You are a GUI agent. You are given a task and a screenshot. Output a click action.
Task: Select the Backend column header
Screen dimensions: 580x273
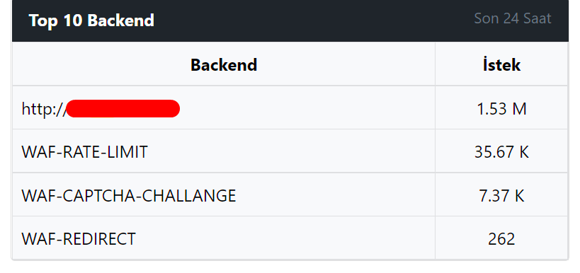click(224, 65)
